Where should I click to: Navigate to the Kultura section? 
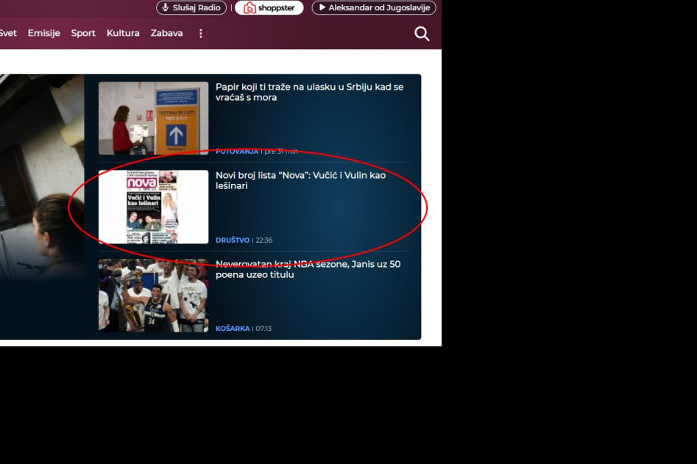(123, 34)
